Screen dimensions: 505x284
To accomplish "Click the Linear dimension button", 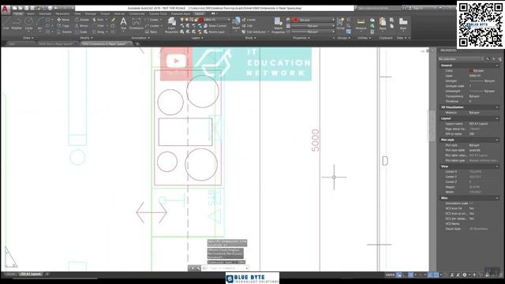I will (153, 20).
